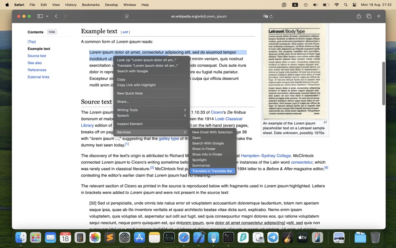Click the page vertical scrollbar

383,84
